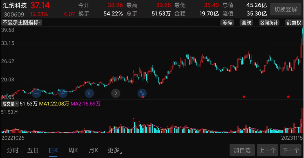
Task: Click the transaction amount 19.70亿
Action: point(209,13)
